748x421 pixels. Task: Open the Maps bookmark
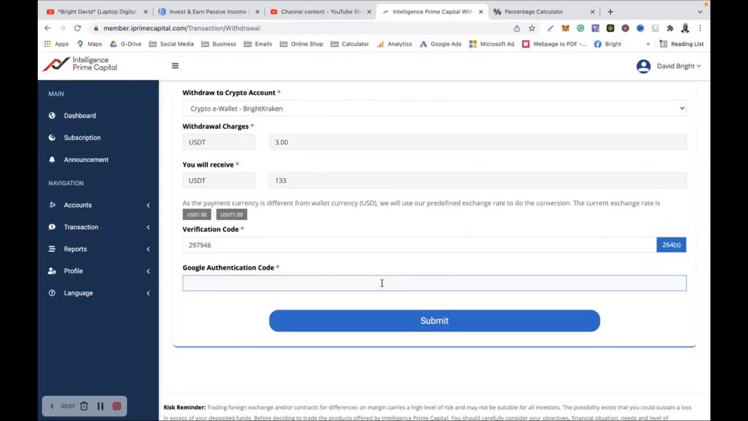(89, 44)
